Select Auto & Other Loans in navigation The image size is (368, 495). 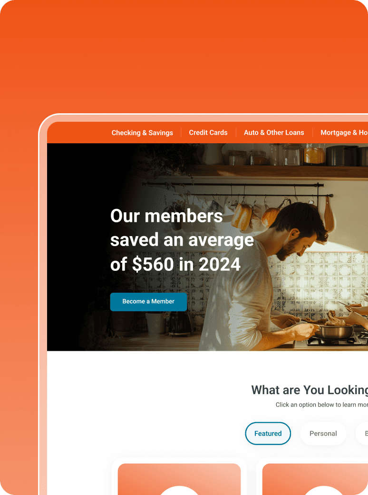pos(274,133)
